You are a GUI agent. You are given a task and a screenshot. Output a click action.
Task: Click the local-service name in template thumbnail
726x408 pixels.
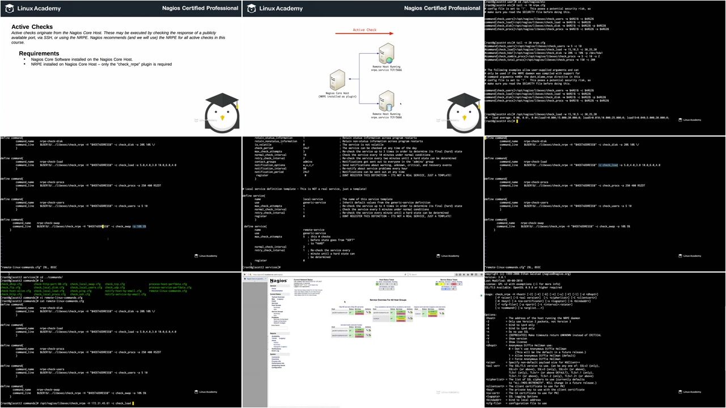(313, 199)
